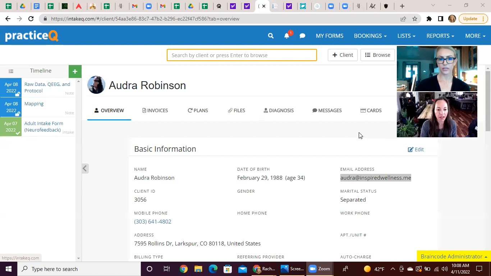
Task: Click Audra Robinson's profile photo
Action: pyautogui.click(x=96, y=85)
